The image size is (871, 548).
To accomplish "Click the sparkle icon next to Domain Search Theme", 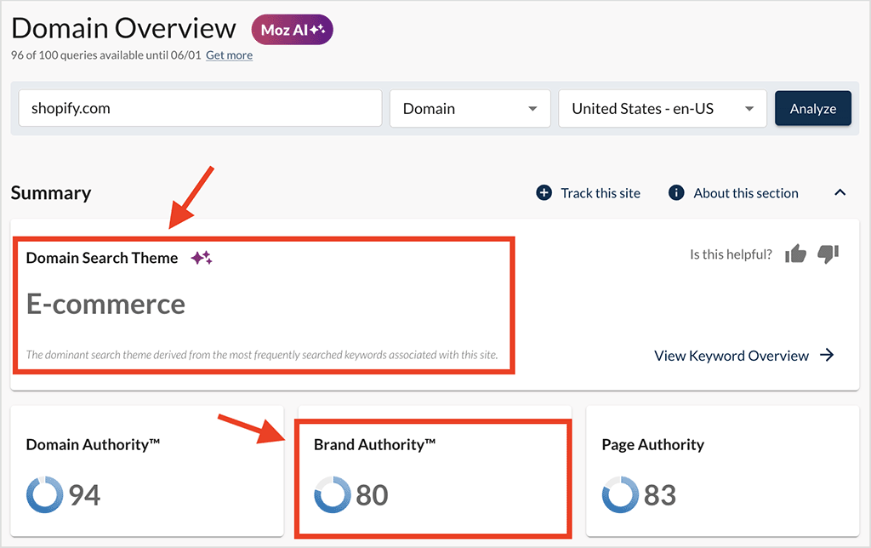I will point(201,257).
